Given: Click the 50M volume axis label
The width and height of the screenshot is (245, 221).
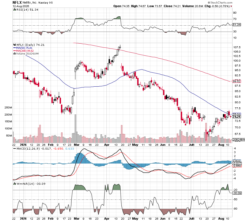Looking at the screenshot, I should 9,136.
